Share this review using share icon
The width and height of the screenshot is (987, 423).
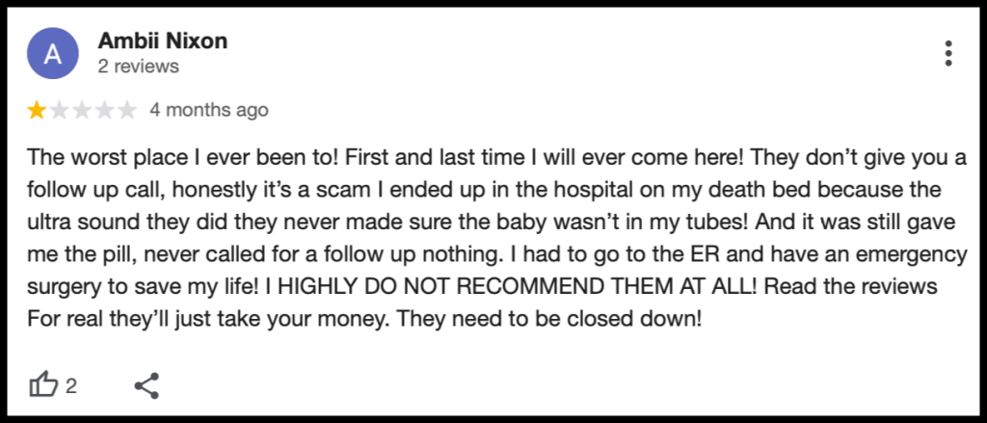147,385
